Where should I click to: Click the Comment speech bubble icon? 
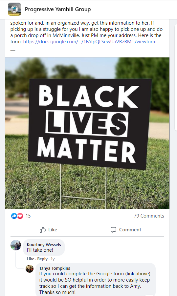(x=113, y=230)
